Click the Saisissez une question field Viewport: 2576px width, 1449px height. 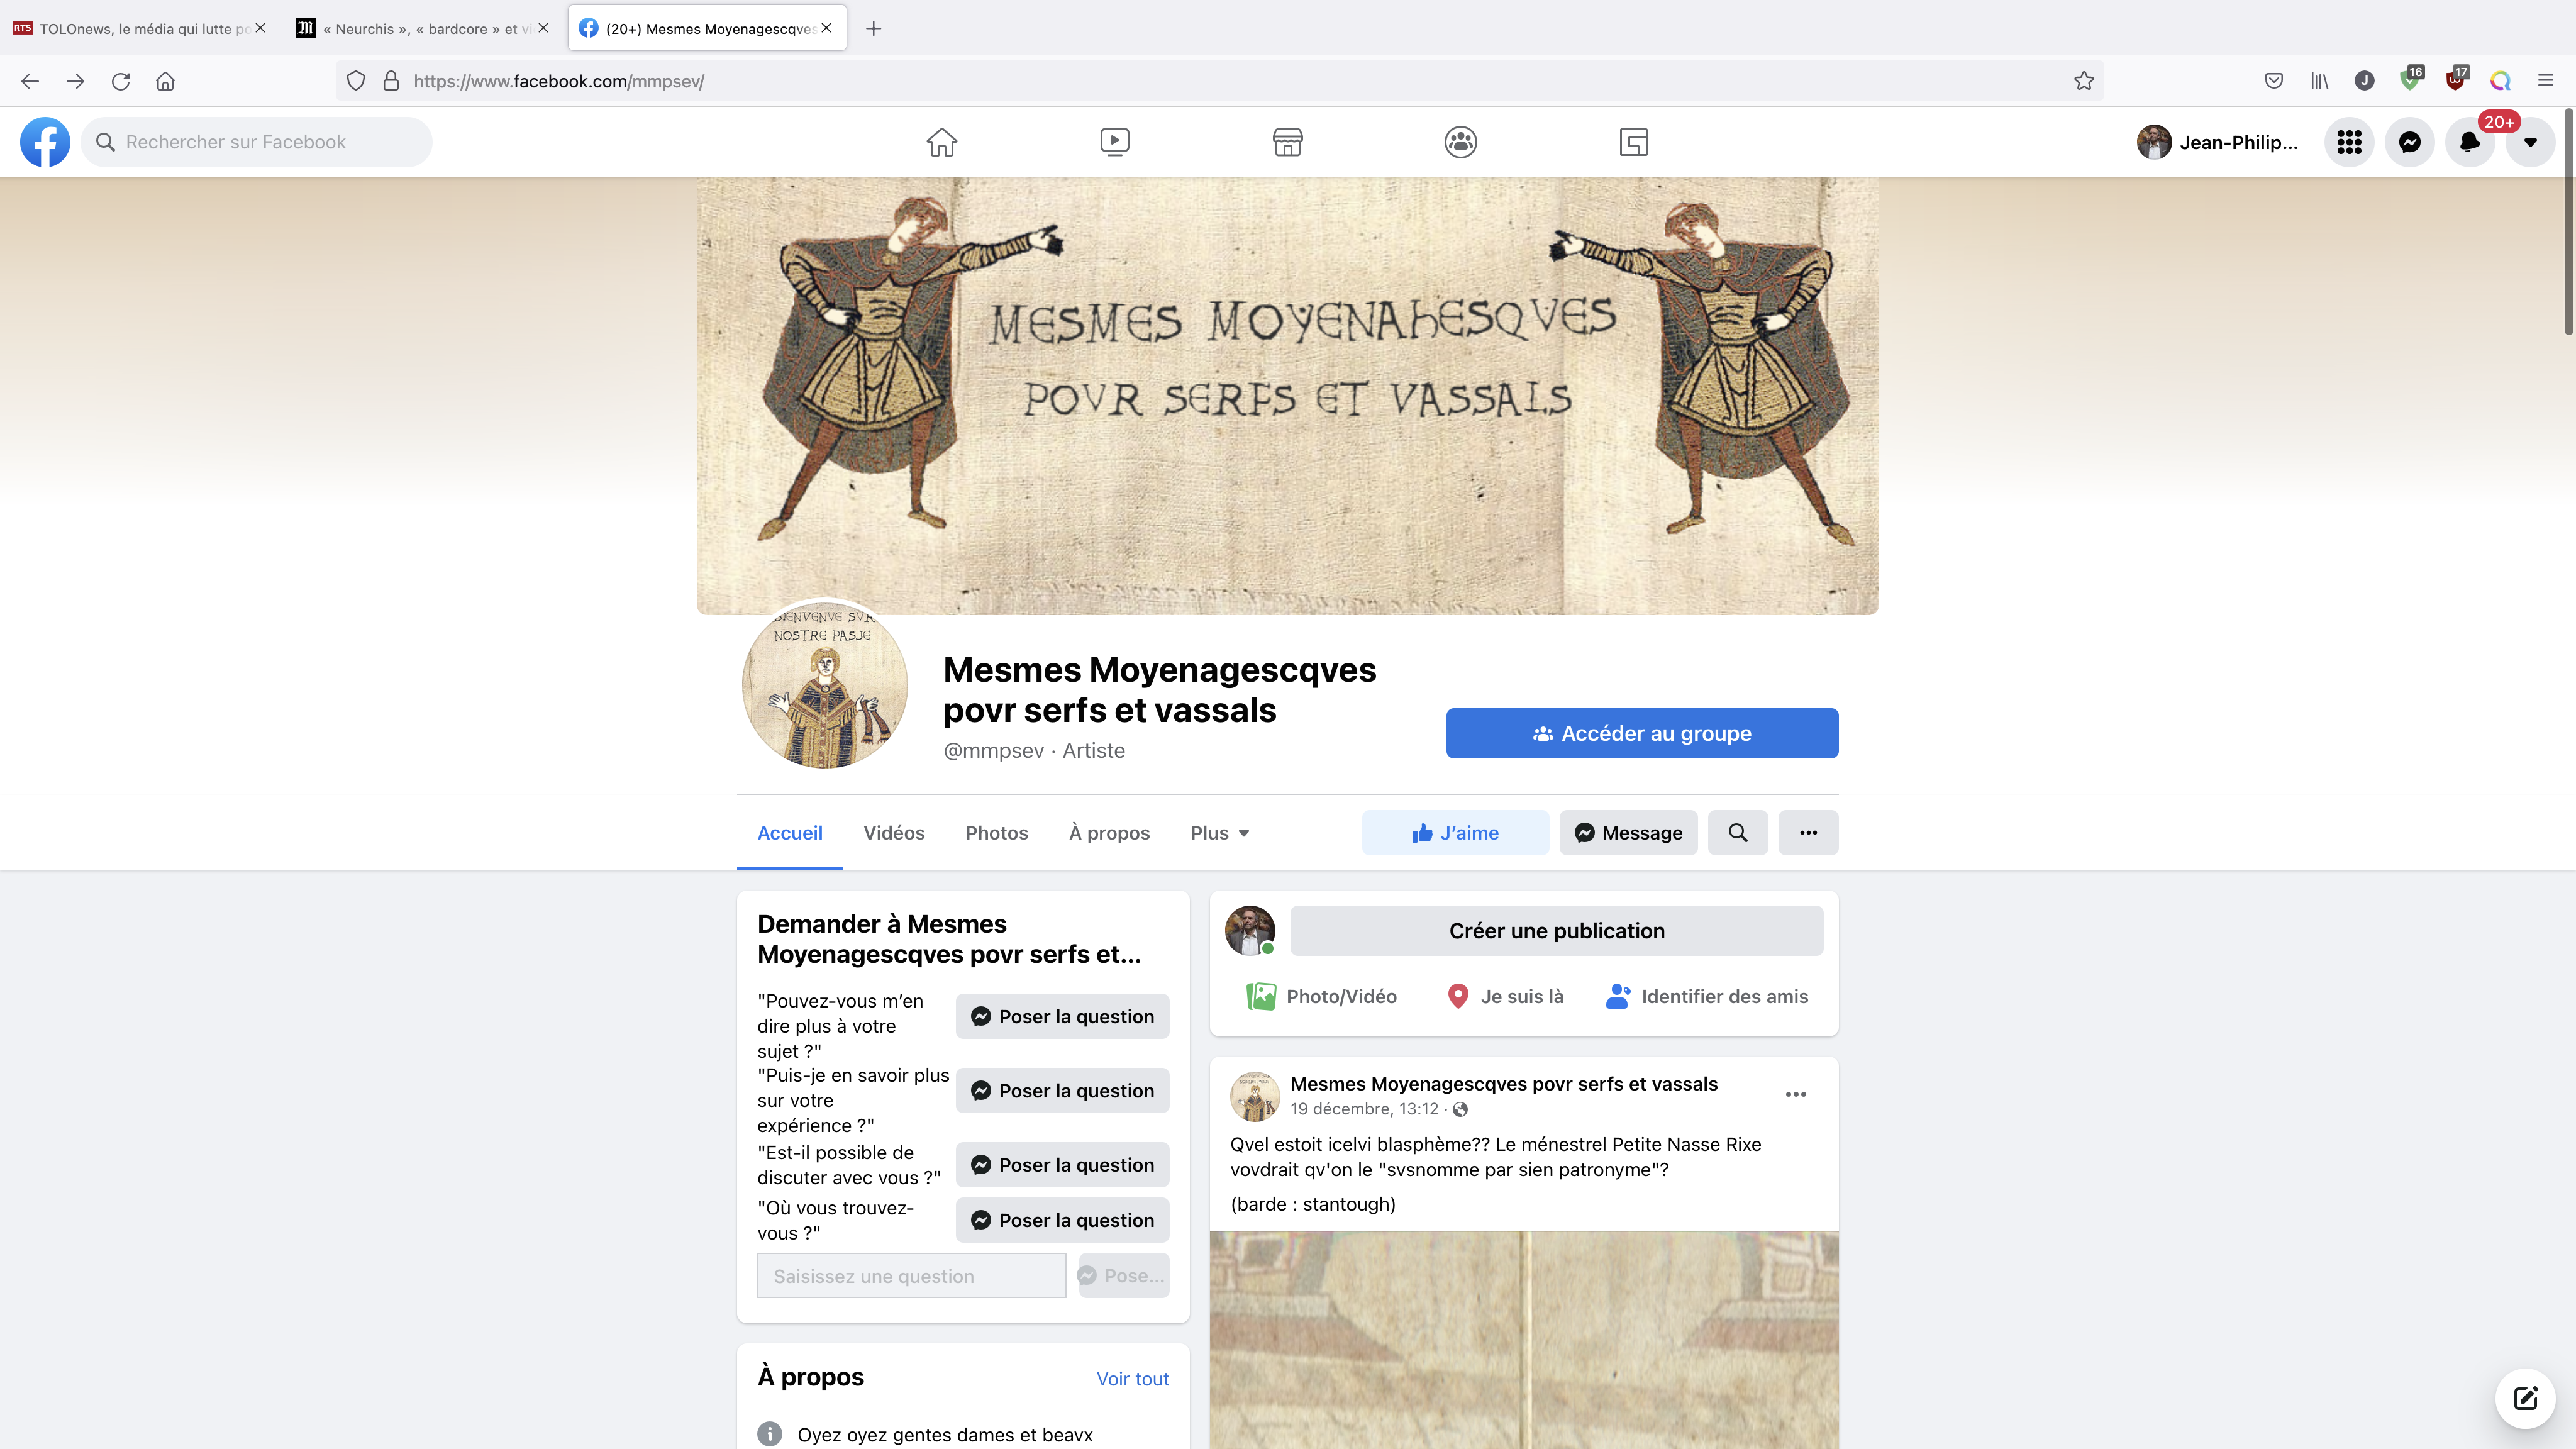911,1276
